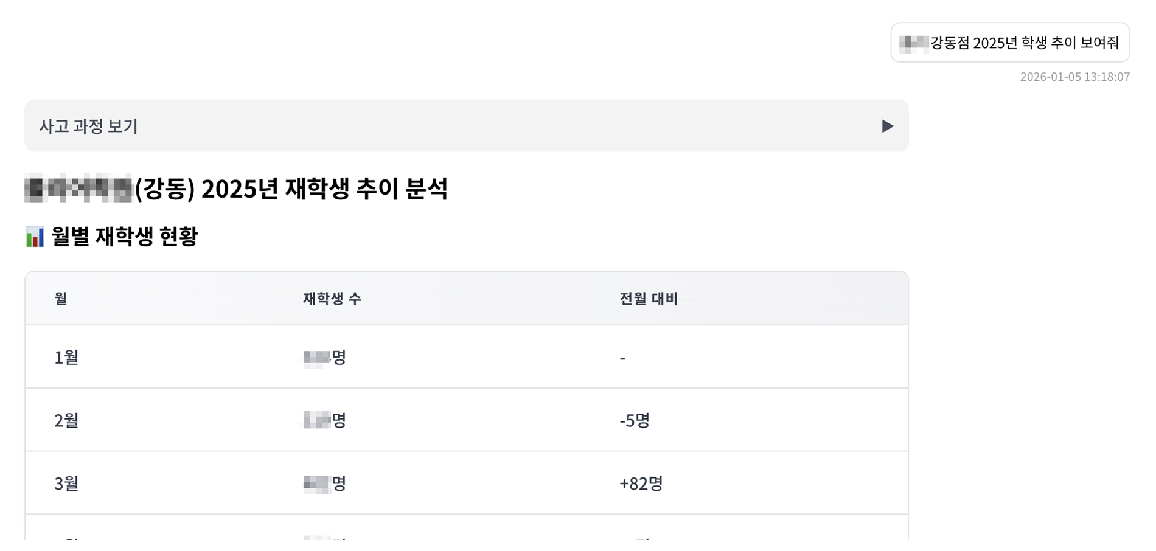Click the ▶ arrow on 사고 과정 보기 panel
The image size is (1156, 551).
tap(889, 126)
